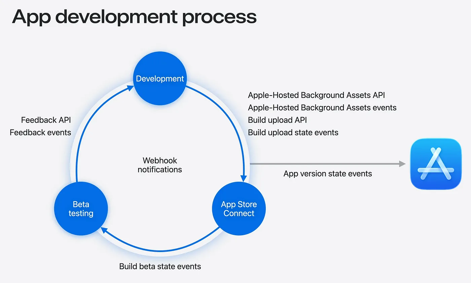
Task: Click Apple-Hosted Background Assets API text
Action: coord(316,95)
